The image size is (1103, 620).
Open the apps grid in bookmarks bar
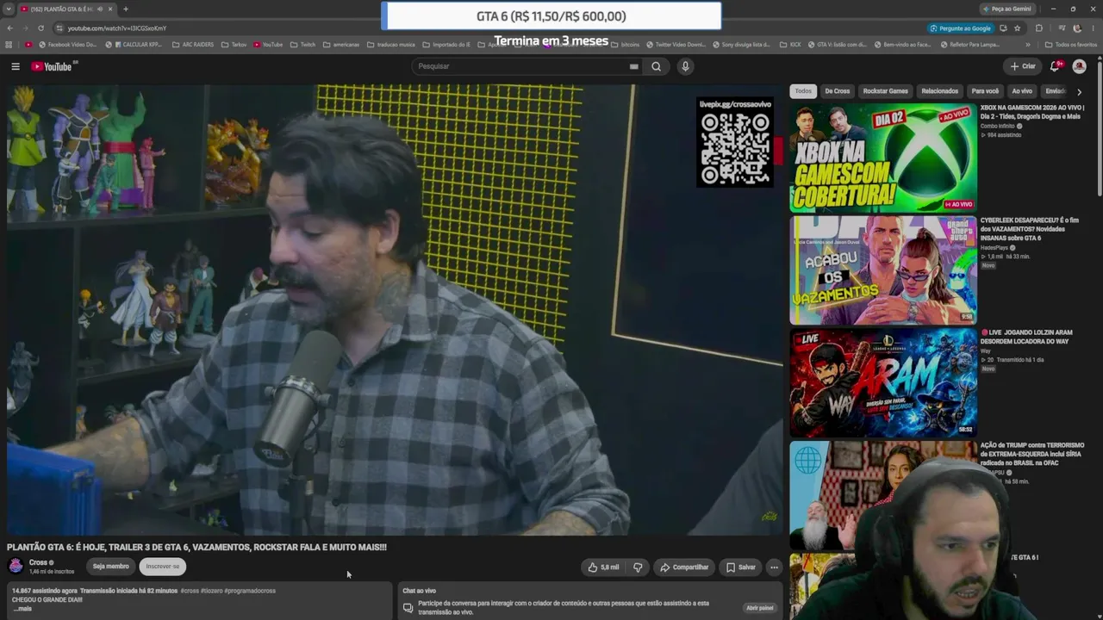point(9,45)
